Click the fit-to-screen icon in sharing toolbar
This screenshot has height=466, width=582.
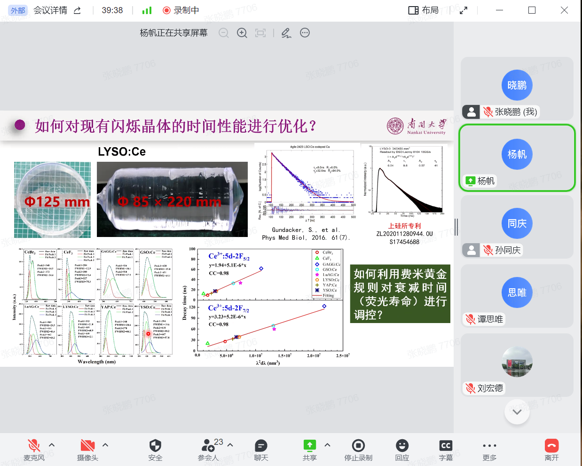click(260, 33)
